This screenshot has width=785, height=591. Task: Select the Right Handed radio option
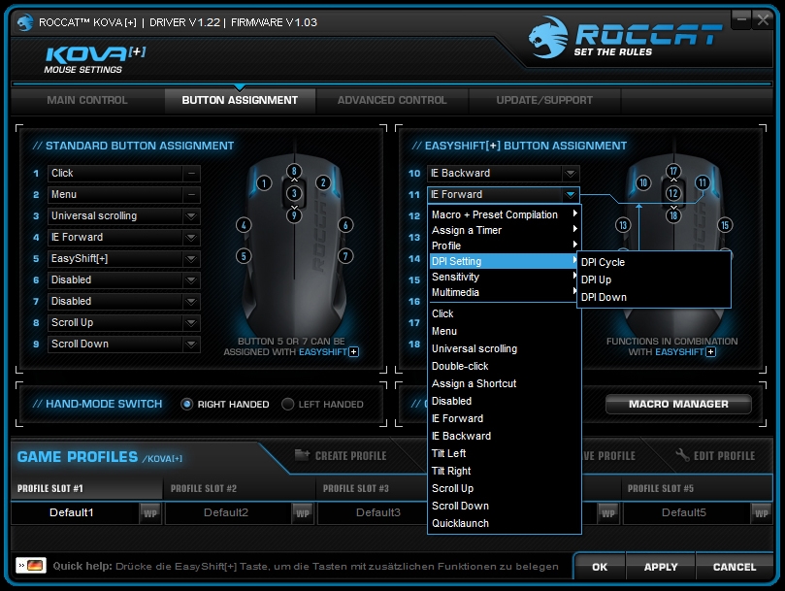coord(186,404)
